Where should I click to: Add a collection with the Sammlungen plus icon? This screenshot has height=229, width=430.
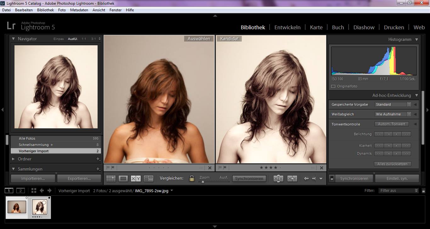(98, 169)
